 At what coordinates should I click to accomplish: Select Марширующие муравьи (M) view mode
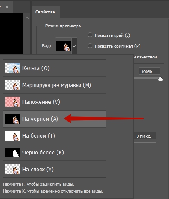(x=54, y=85)
